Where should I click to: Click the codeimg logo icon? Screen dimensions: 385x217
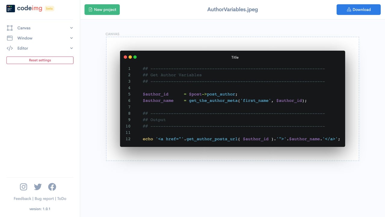pos(11,8)
